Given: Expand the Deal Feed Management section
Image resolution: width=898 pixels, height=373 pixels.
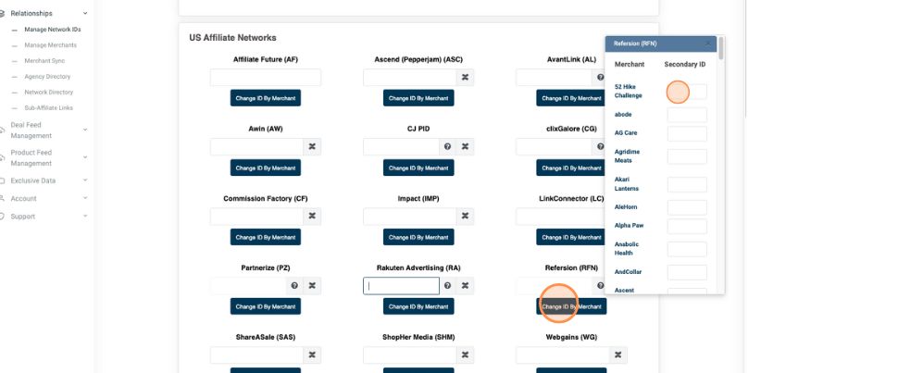Looking at the screenshot, I should point(85,131).
